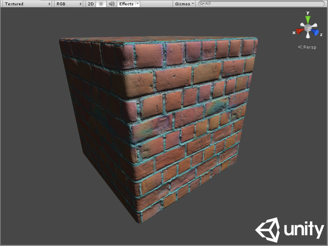
Task: Open the Textured draw mode dropdown
Action: (x=27, y=4)
